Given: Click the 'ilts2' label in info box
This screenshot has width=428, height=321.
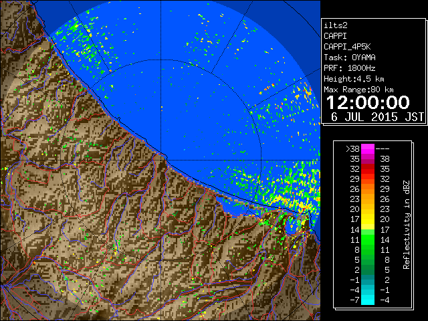Looking at the screenshot, I should click(336, 25).
